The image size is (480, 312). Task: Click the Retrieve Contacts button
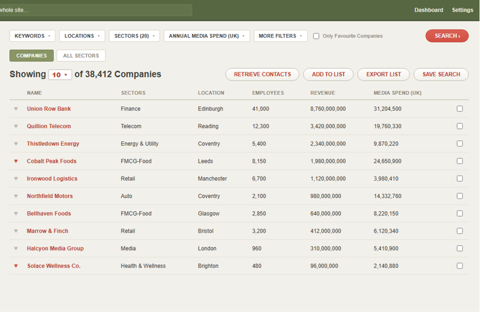click(x=263, y=74)
